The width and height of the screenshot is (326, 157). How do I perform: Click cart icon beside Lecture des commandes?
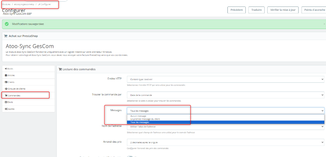(x=60, y=69)
